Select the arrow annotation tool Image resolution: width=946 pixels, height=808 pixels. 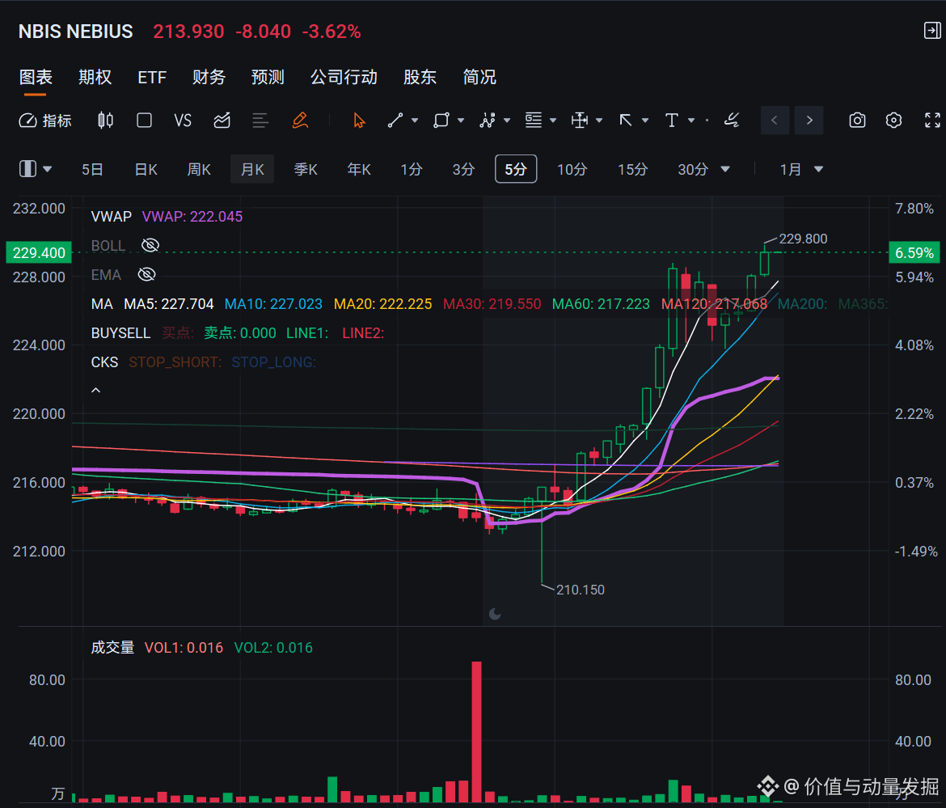point(626,121)
